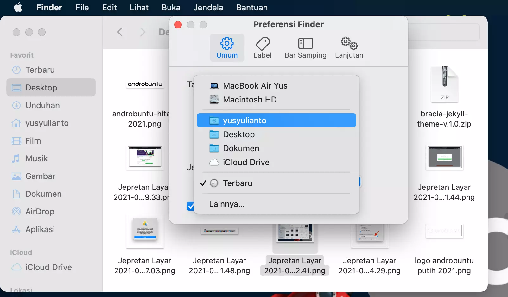Open the Lanjutan preferences pane
The image size is (508, 297).
(349, 47)
